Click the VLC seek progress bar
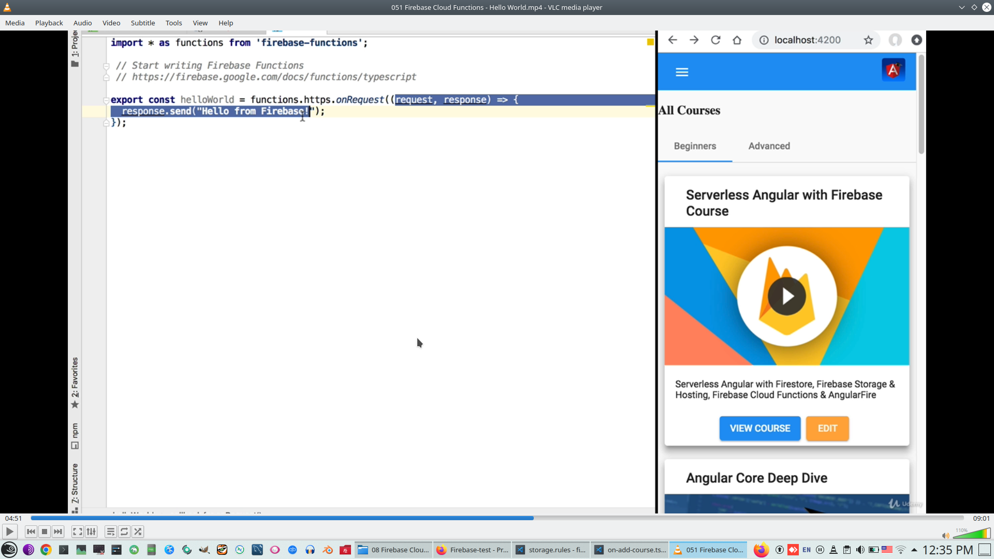994x559 pixels. pyautogui.click(x=497, y=518)
